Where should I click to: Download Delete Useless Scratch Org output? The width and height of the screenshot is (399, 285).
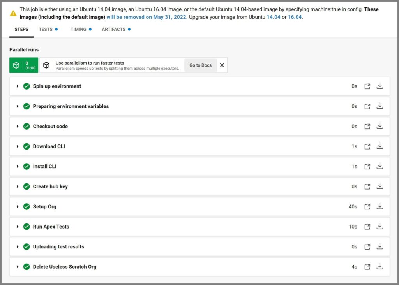pyautogui.click(x=380, y=267)
